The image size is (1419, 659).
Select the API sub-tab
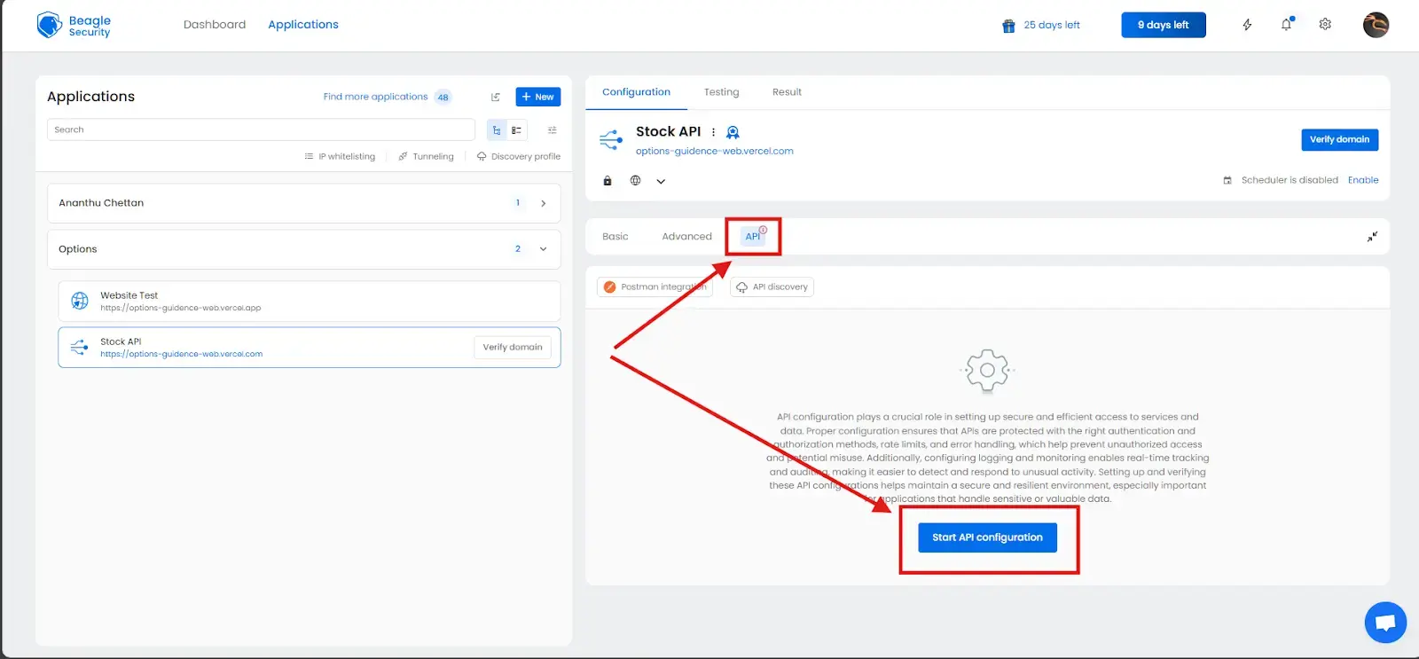753,237
